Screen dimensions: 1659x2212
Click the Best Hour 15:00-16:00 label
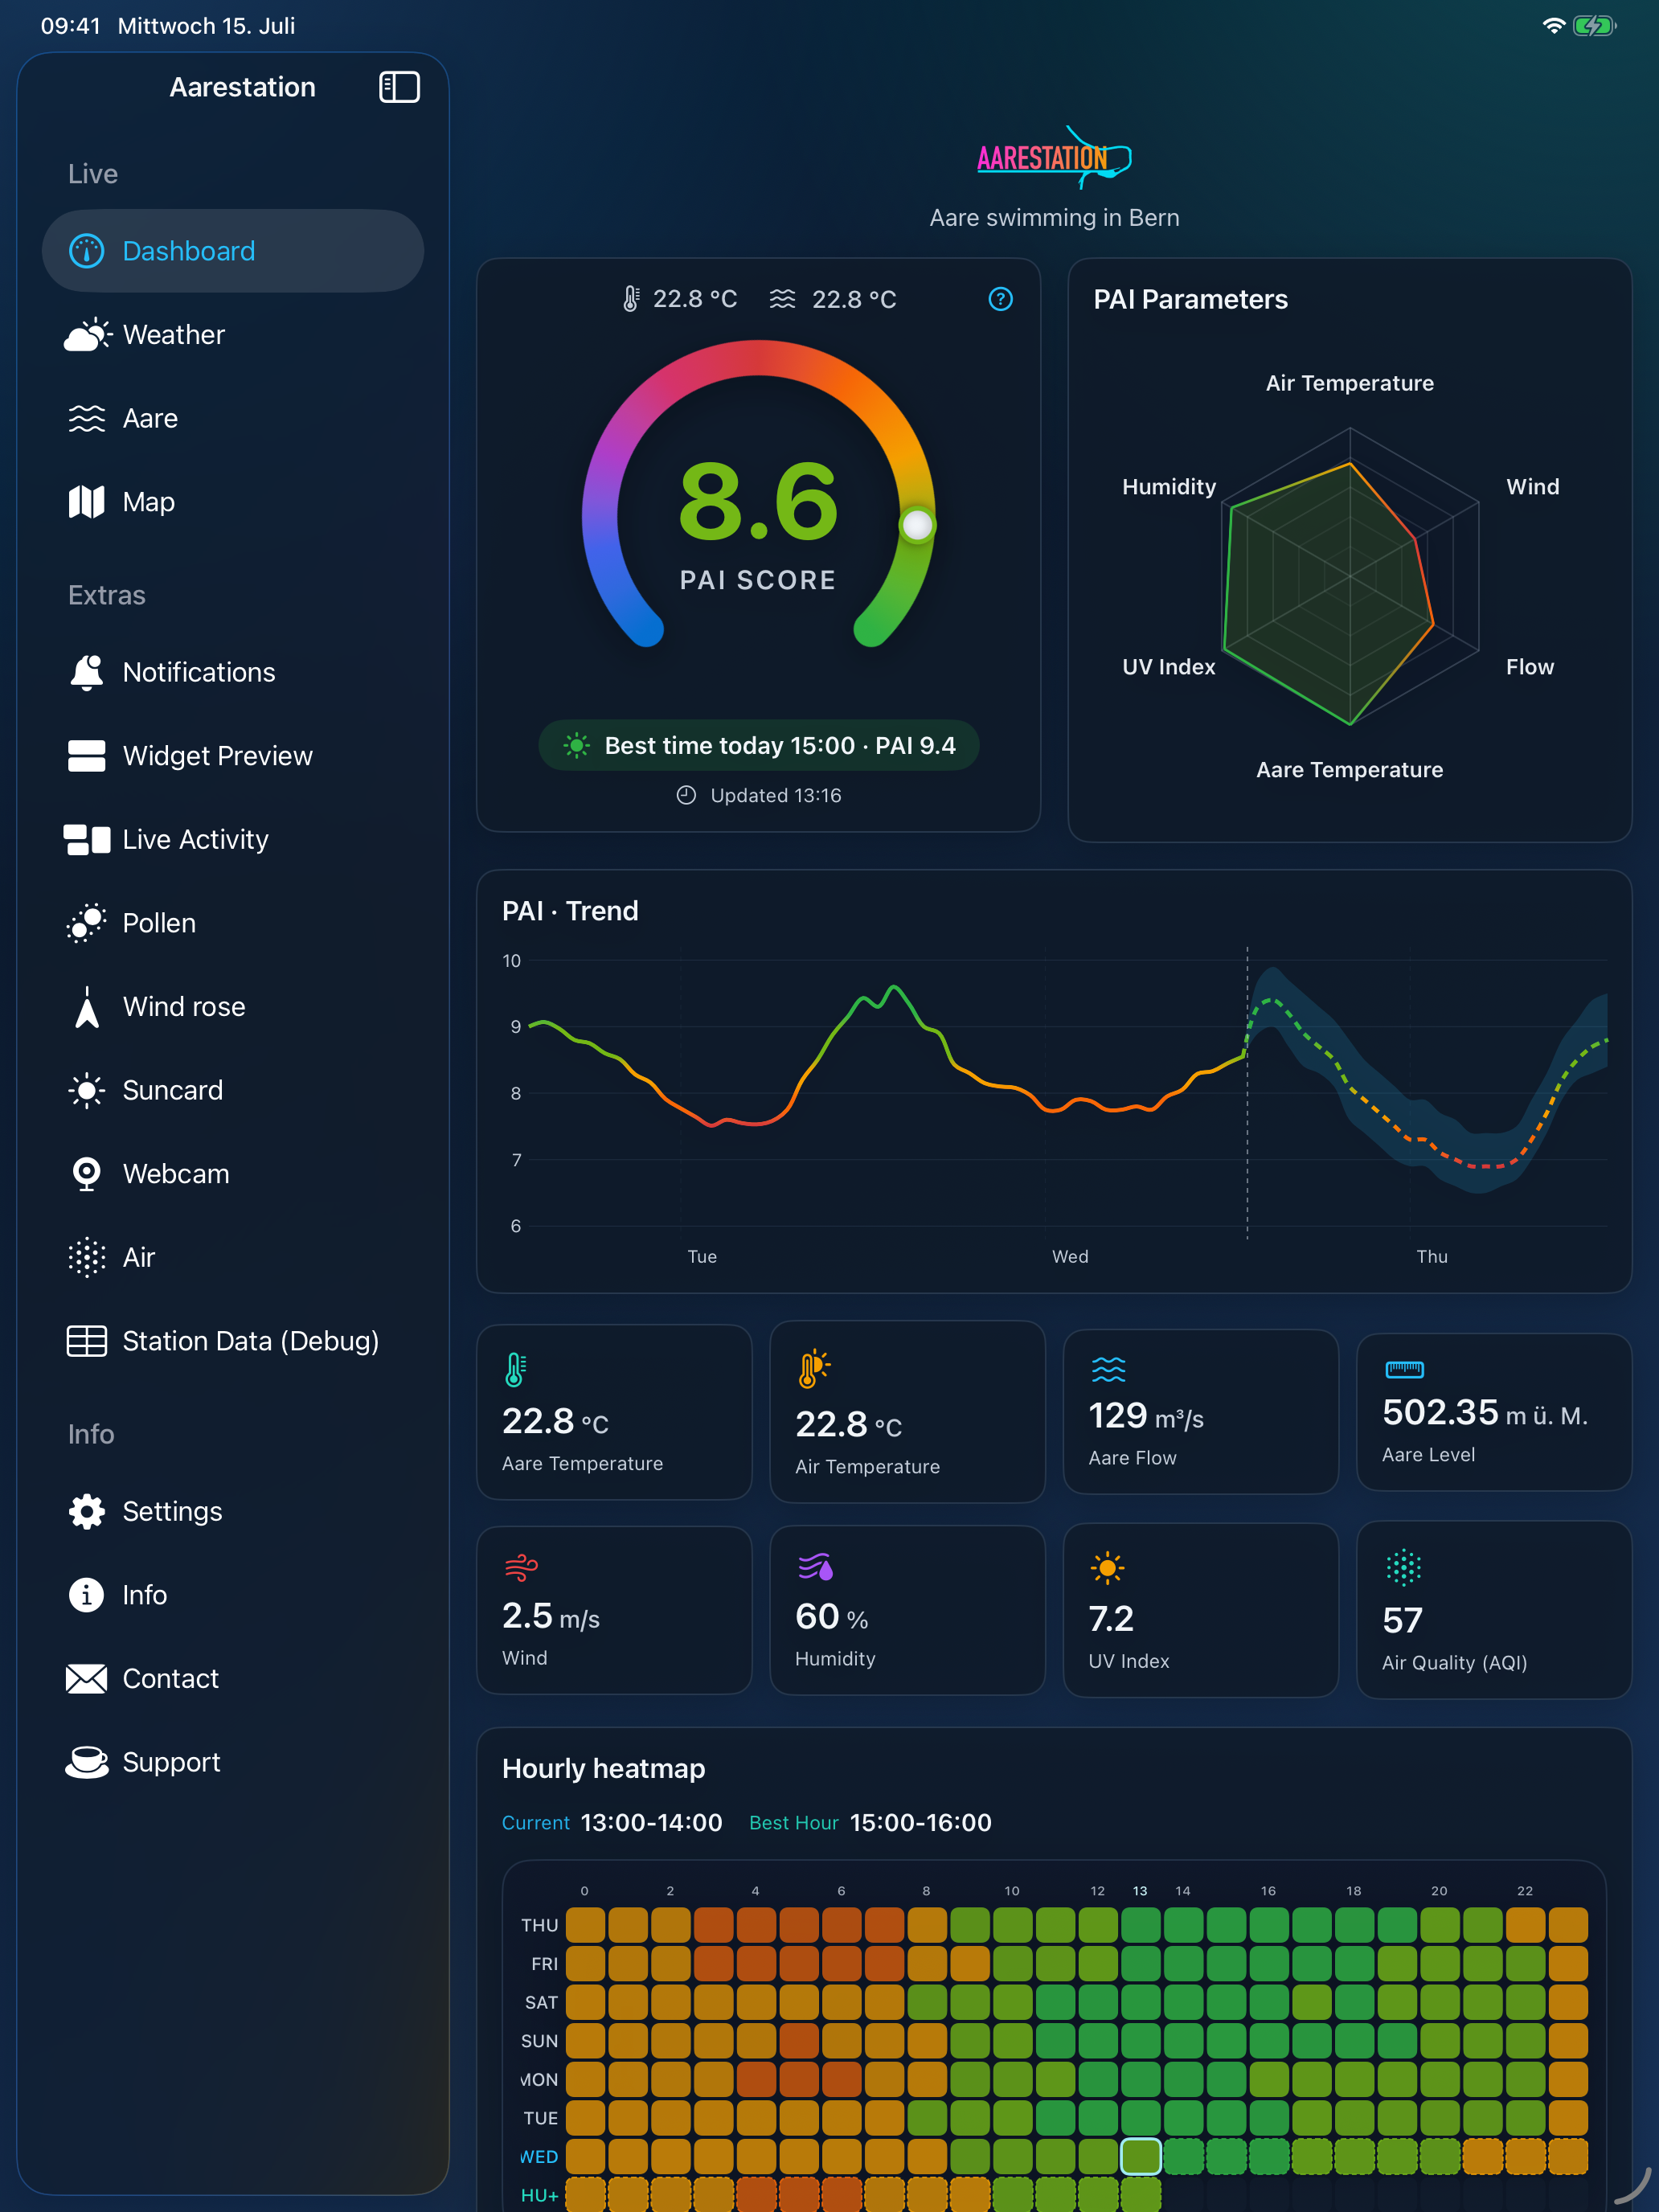pos(870,1823)
